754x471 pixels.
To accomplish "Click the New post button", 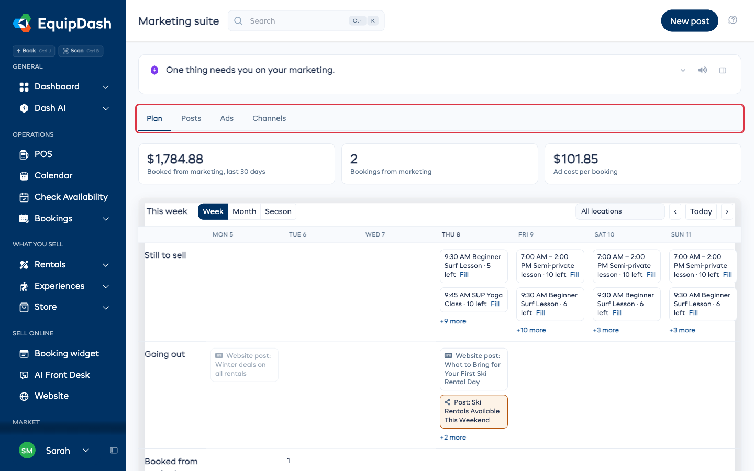I will click(690, 21).
